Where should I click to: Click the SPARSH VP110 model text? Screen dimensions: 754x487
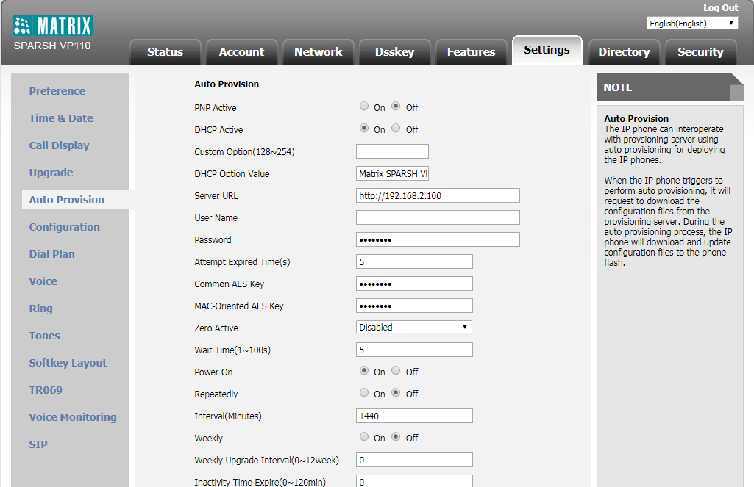[x=52, y=46]
